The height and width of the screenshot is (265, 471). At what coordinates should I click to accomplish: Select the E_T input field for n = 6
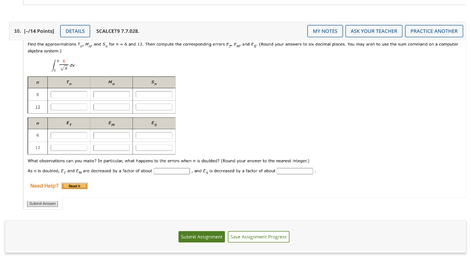(68, 135)
